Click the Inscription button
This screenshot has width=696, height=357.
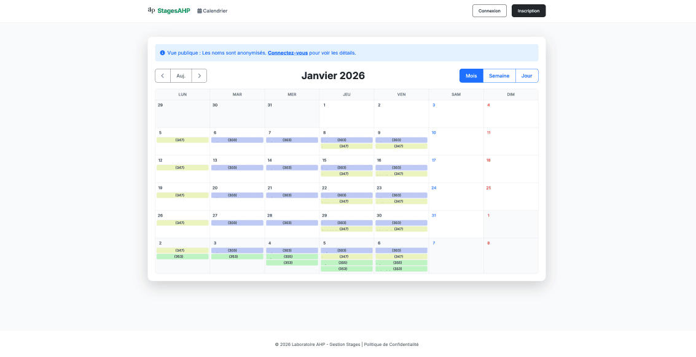528,11
